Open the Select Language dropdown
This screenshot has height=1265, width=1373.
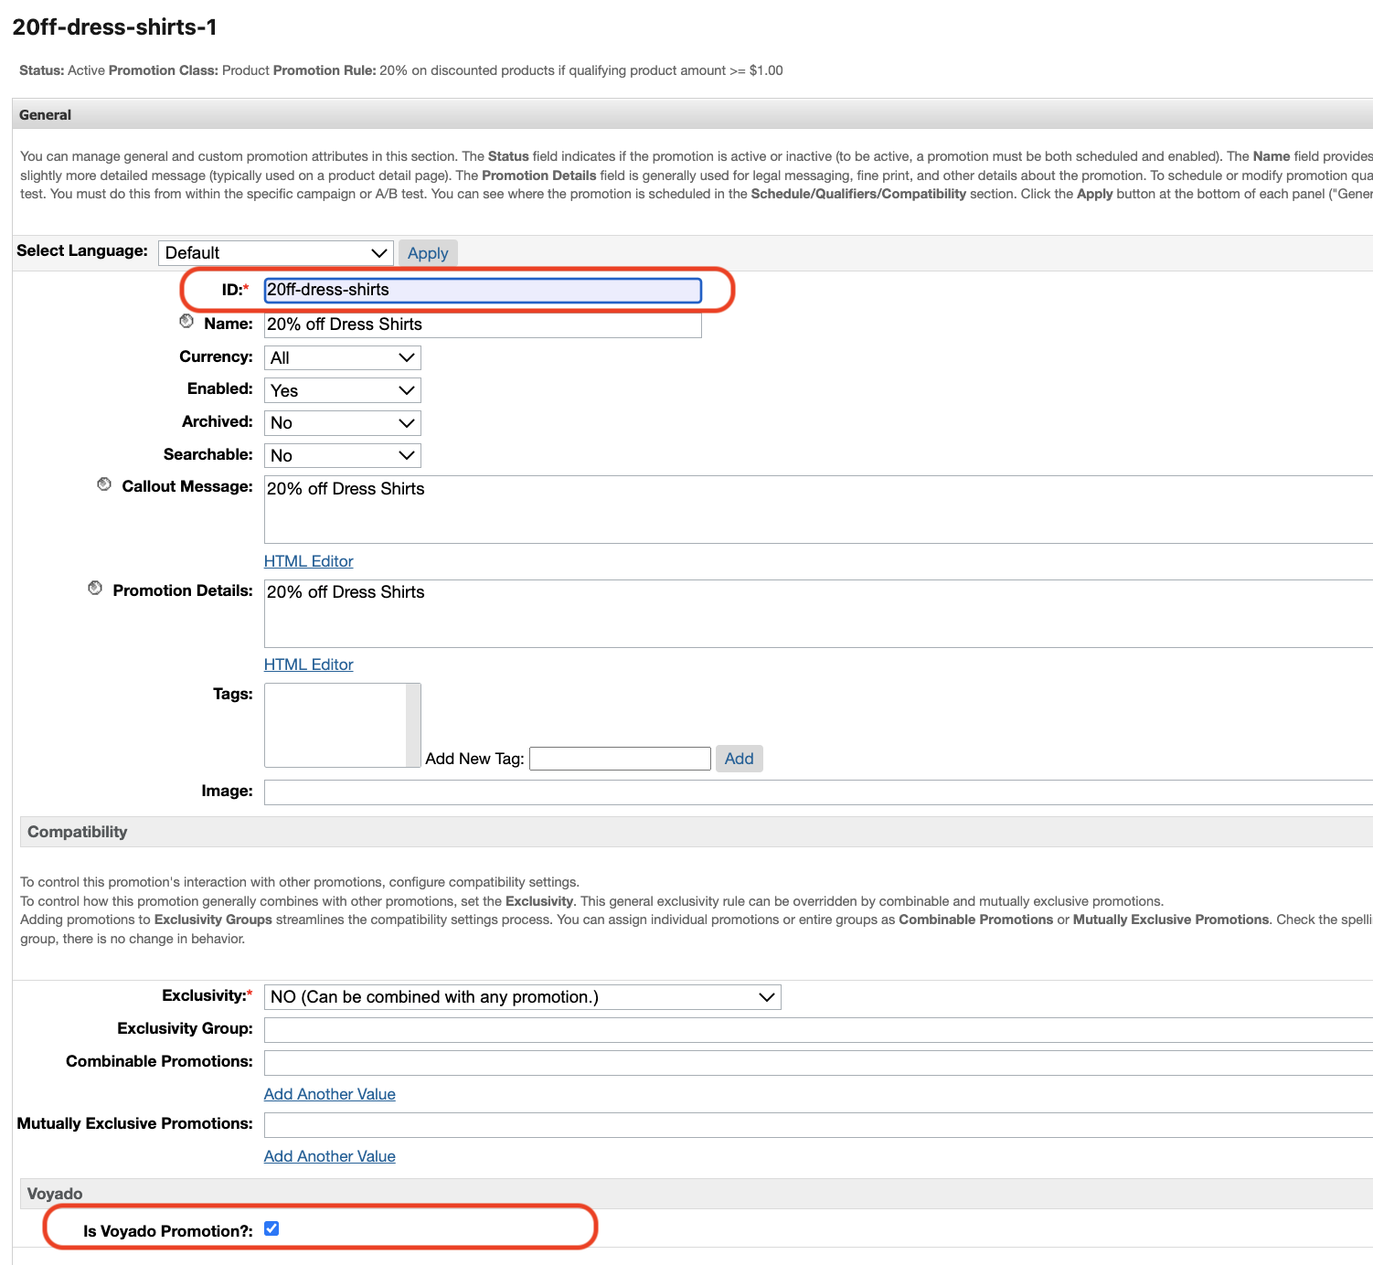pos(275,253)
